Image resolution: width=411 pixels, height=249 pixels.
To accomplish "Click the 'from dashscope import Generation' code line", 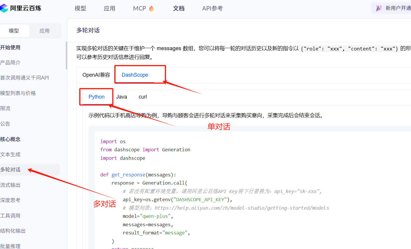I will (x=145, y=150).
